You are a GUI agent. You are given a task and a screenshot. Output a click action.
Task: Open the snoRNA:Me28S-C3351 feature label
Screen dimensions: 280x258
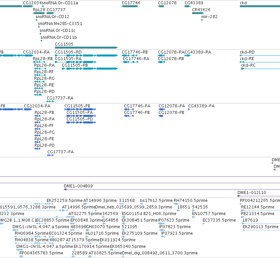60,24
